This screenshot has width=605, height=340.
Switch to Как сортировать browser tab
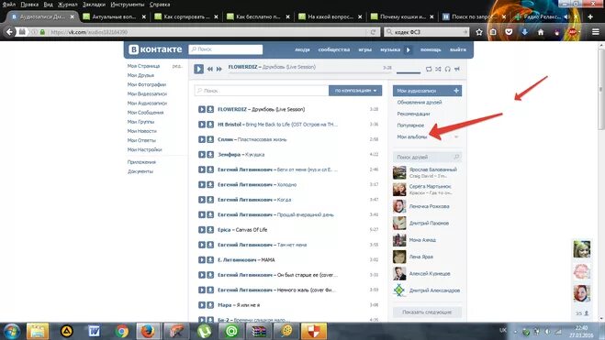(186, 16)
